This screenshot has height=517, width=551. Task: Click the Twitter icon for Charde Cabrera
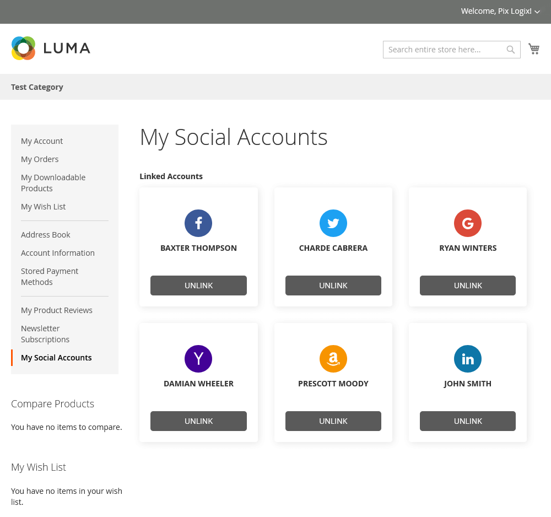click(x=333, y=223)
